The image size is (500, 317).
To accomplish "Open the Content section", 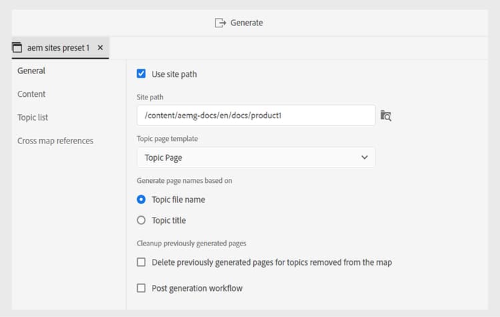I will click(31, 94).
